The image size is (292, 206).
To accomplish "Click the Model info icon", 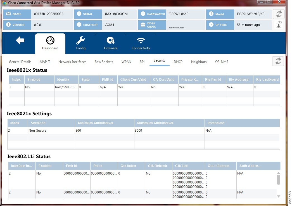I will (211, 14).
